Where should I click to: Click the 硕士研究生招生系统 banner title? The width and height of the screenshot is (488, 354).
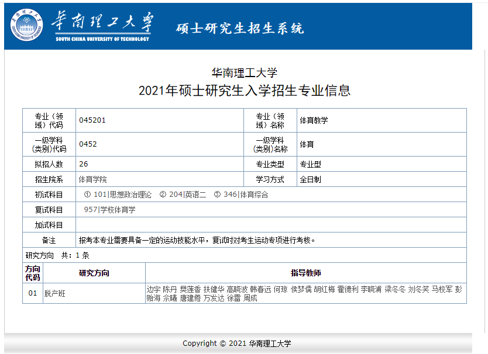240,28
